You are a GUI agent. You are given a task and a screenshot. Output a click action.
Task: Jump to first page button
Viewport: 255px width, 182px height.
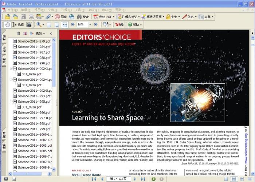(x=94, y=179)
